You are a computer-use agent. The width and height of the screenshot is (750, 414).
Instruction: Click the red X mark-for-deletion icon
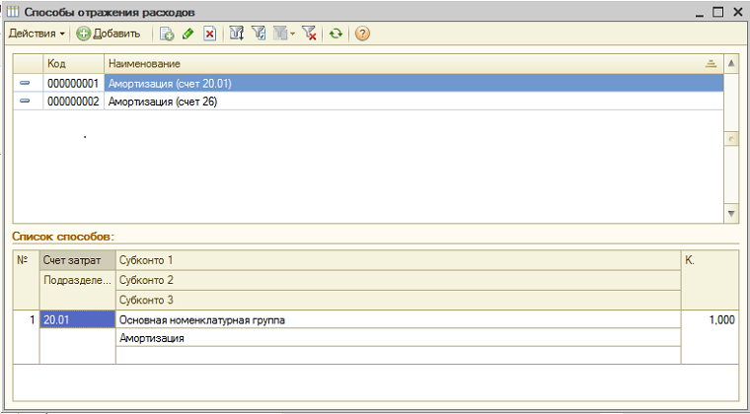pyautogui.click(x=209, y=34)
